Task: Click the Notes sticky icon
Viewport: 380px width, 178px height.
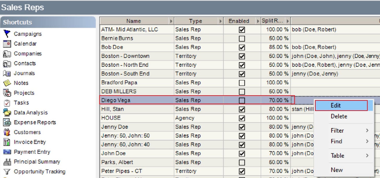Action: coord(7,83)
